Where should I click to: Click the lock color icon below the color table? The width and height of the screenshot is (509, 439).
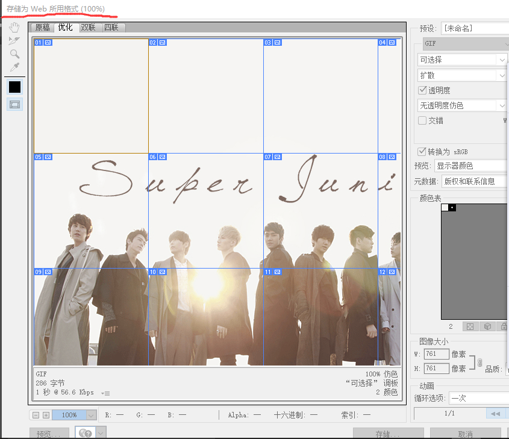504,326
